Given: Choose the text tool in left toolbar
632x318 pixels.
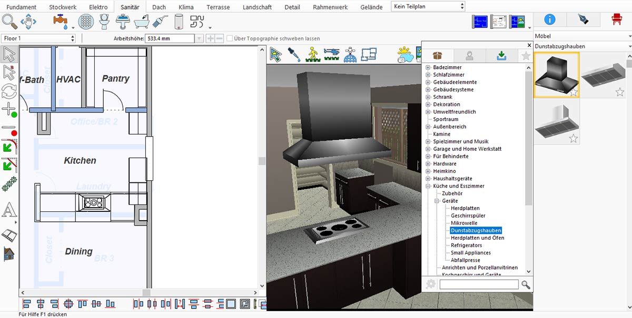Looking at the screenshot, I should (9, 210).
